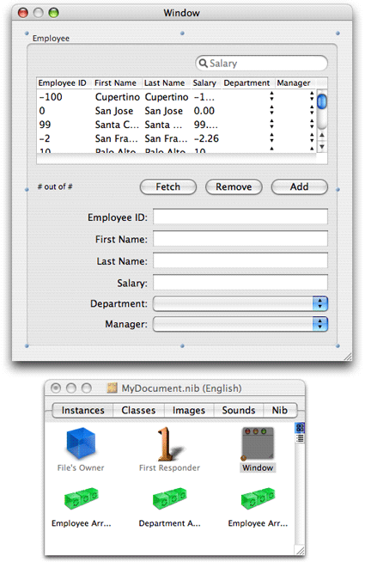Click the Add button
Viewport: 365px width, 568px height.
click(x=300, y=187)
